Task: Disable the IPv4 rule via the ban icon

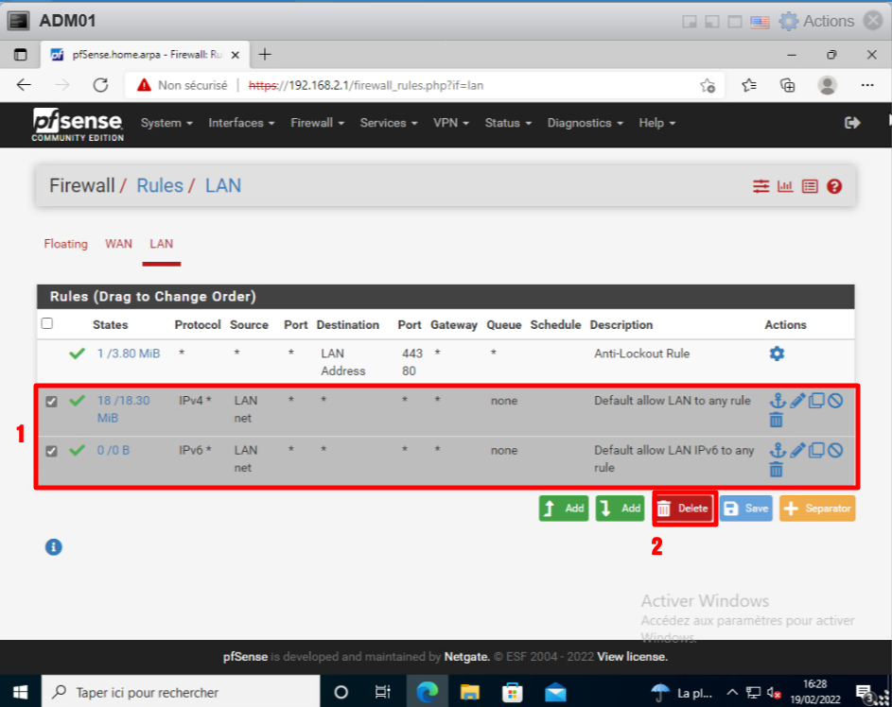Action: coord(835,400)
